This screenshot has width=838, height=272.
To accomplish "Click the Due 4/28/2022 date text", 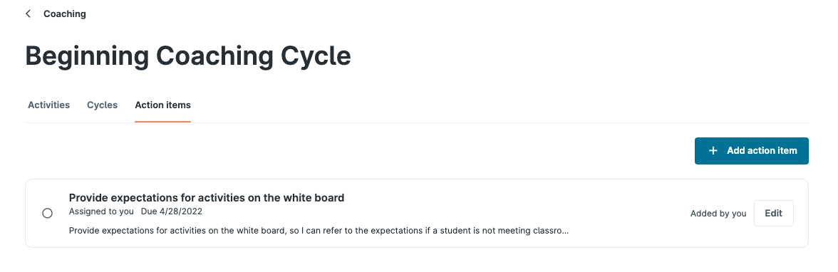I will 172,211.
